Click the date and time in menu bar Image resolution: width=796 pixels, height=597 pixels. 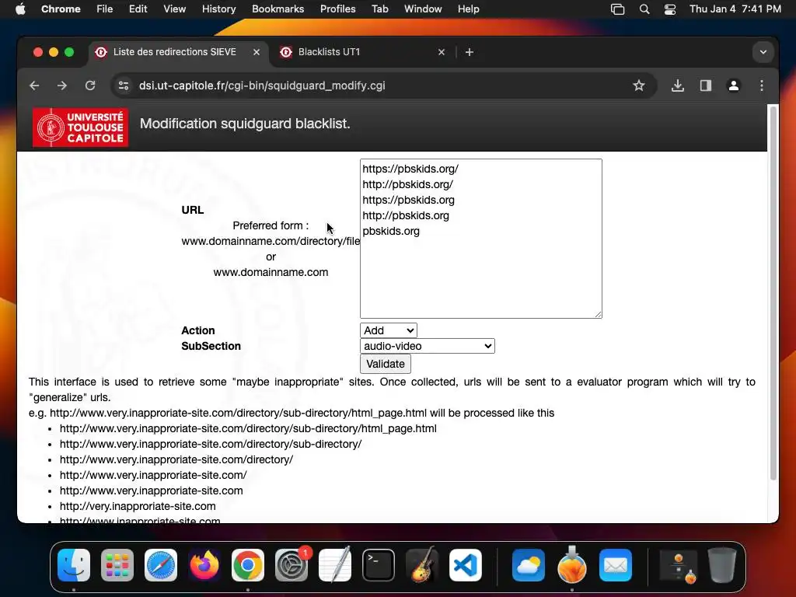click(x=735, y=9)
